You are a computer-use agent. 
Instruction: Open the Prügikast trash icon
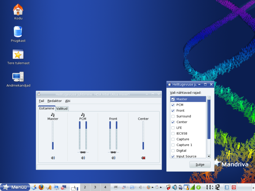pyautogui.click(x=18, y=34)
